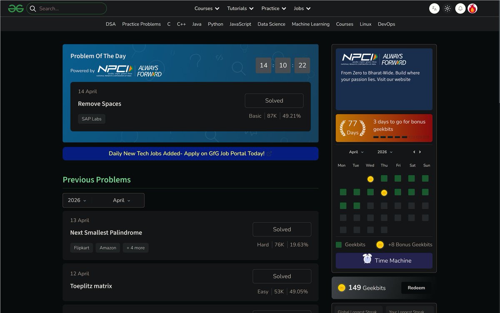
Task: Click the bonus coin on second Thursday
Action: pos(384,193)
